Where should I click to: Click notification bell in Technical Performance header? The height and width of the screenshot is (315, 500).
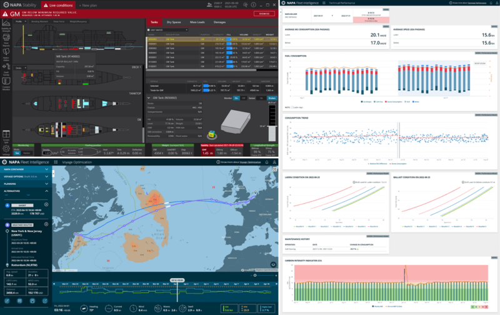pos(491,3)
